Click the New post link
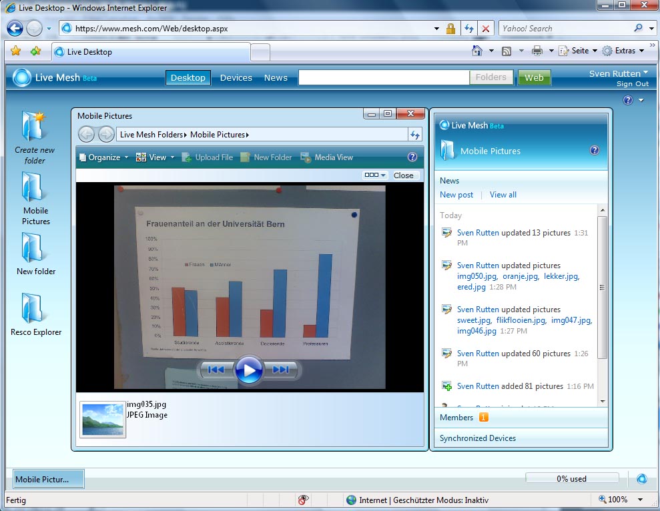 click(456, 195)
